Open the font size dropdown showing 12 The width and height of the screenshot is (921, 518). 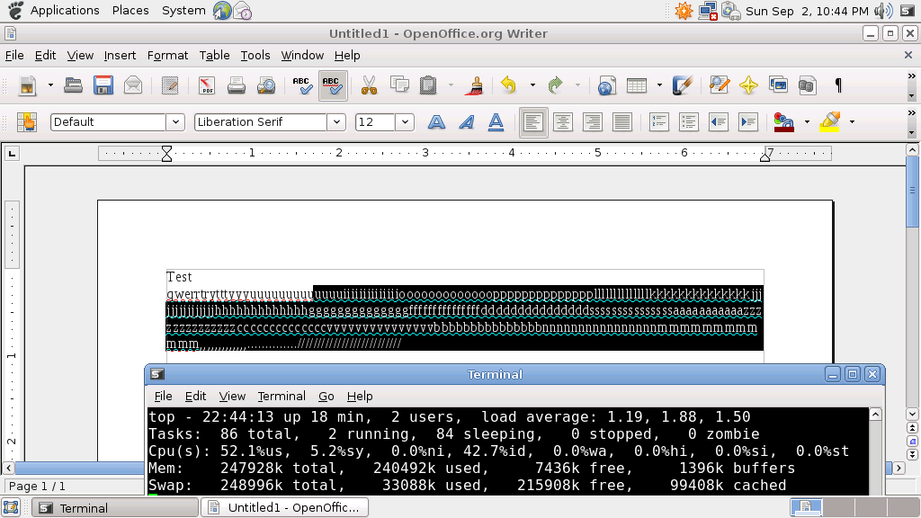point(405,122)
